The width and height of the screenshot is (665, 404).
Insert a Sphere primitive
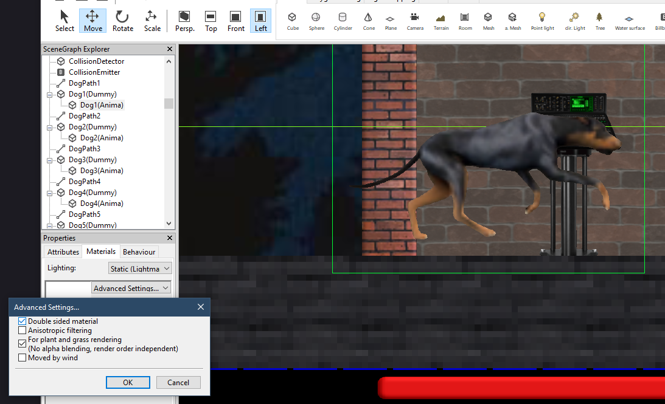pyautogui.click(x=316, y=21)
